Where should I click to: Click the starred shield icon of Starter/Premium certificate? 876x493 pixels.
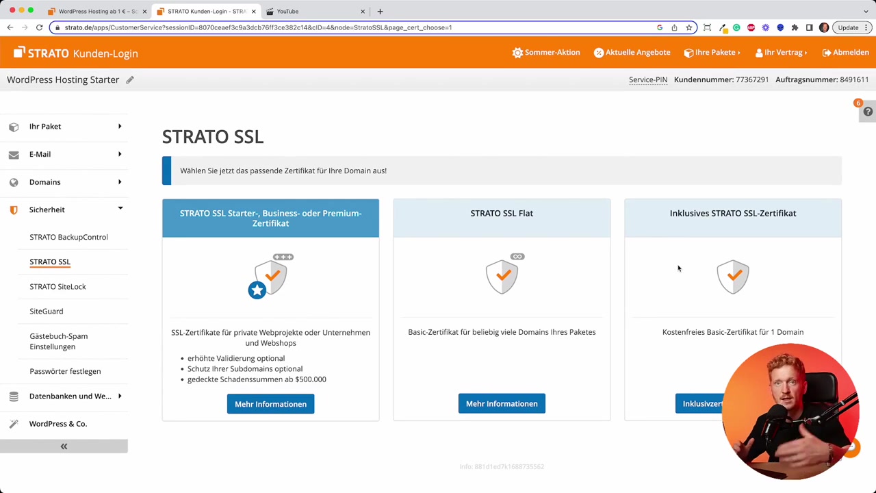(271, 276)
